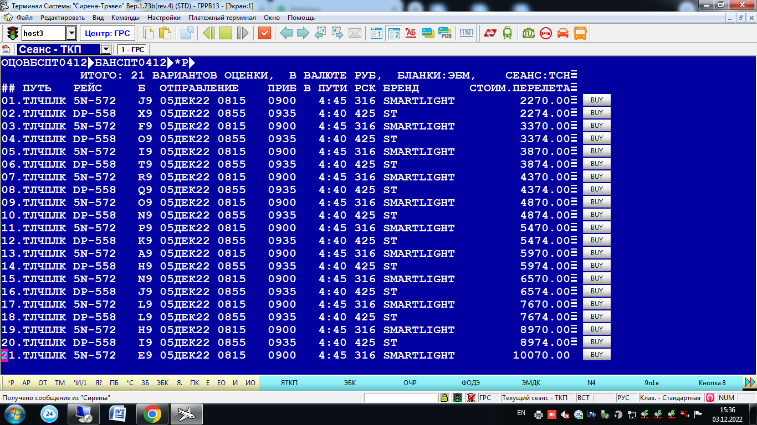The image size is (757, 425).
Task: Click the ЭБК function key in cyan bar
Action: (350, 382)
